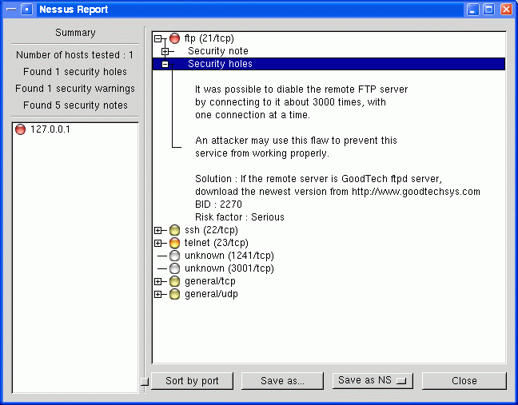Click the Sort by port button

[x=192, y=381]
